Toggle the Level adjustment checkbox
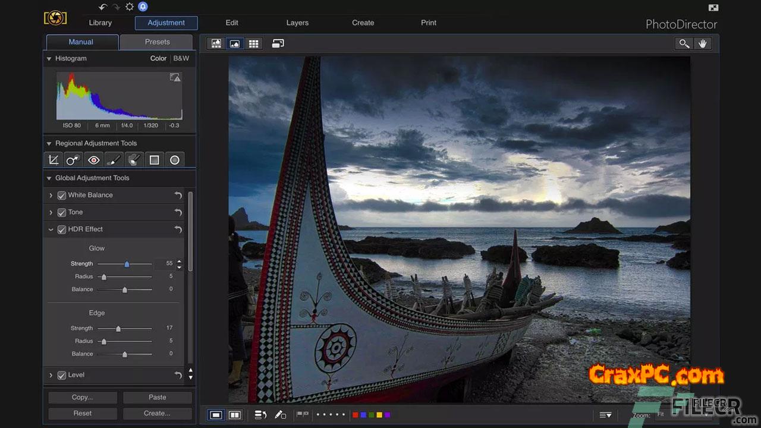Viewport: 761px width, 428px height. (62, 376)
